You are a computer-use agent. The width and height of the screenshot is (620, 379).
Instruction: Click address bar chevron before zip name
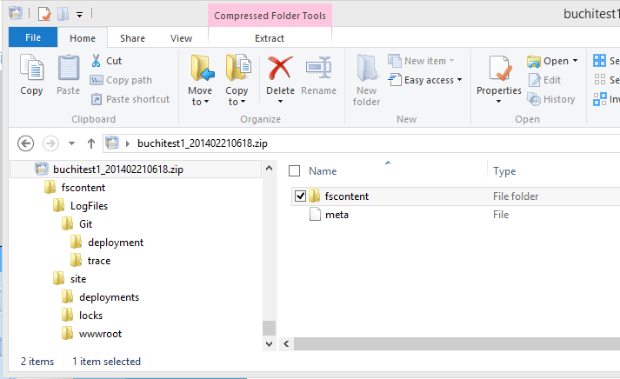pos(128,143)
